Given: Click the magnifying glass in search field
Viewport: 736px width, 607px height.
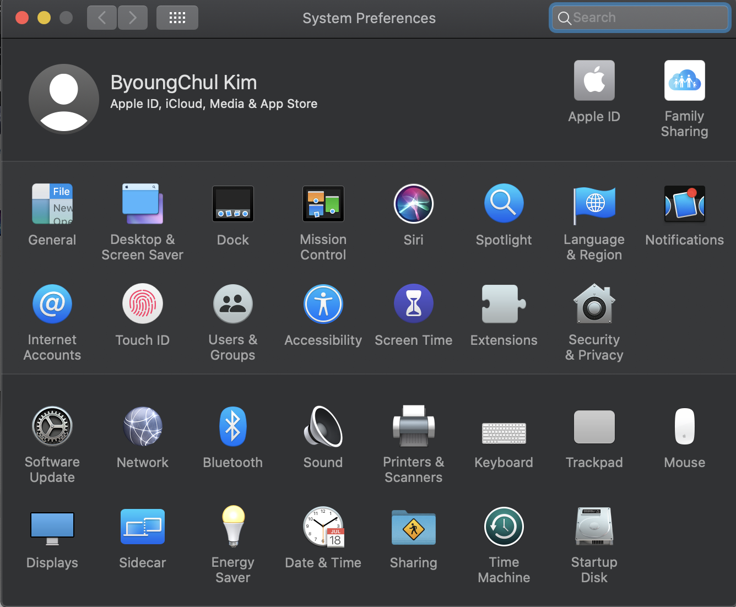Looking at the screenshot, I should point(564,18).
